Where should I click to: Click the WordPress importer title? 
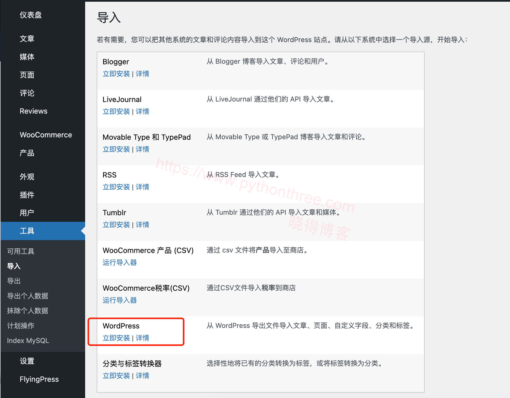121,326
